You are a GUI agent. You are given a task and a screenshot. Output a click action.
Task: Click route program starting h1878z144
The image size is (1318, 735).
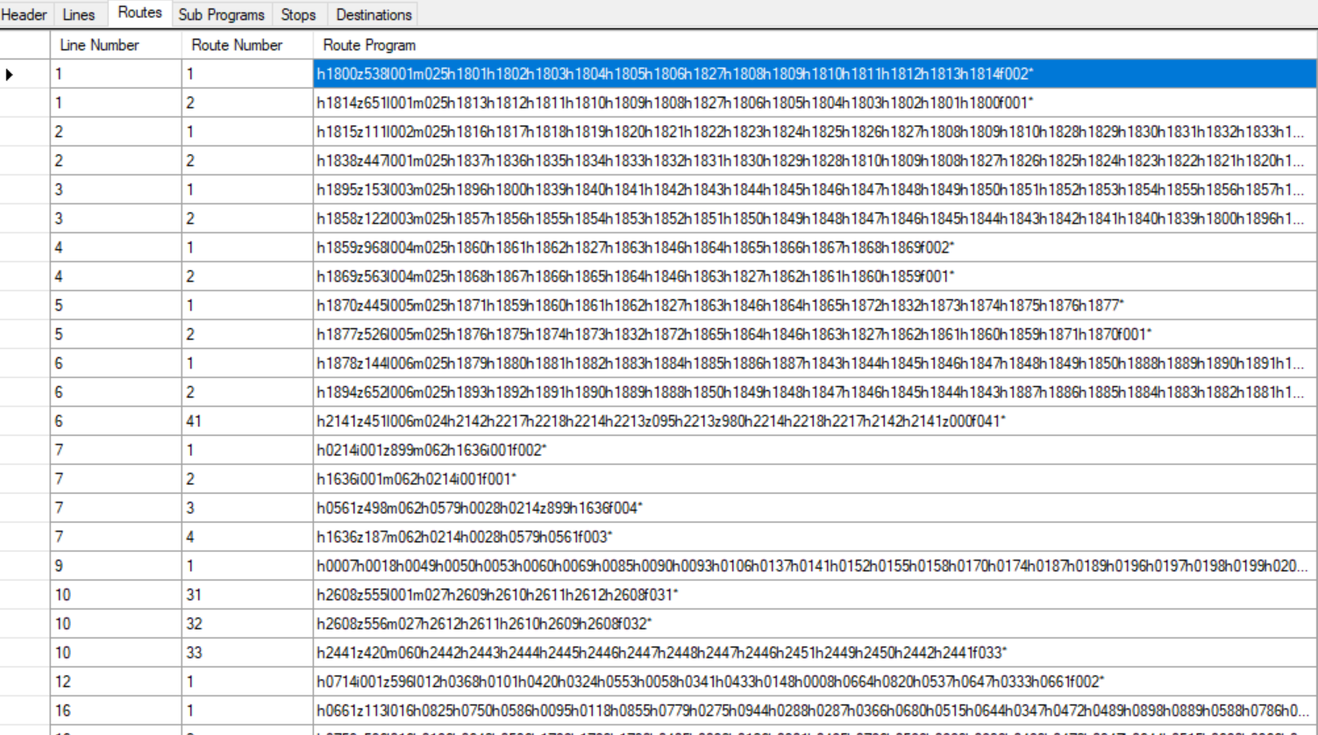(816, 363)
